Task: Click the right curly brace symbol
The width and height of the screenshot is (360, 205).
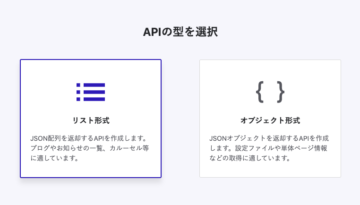Action: (x=281, y=92)
